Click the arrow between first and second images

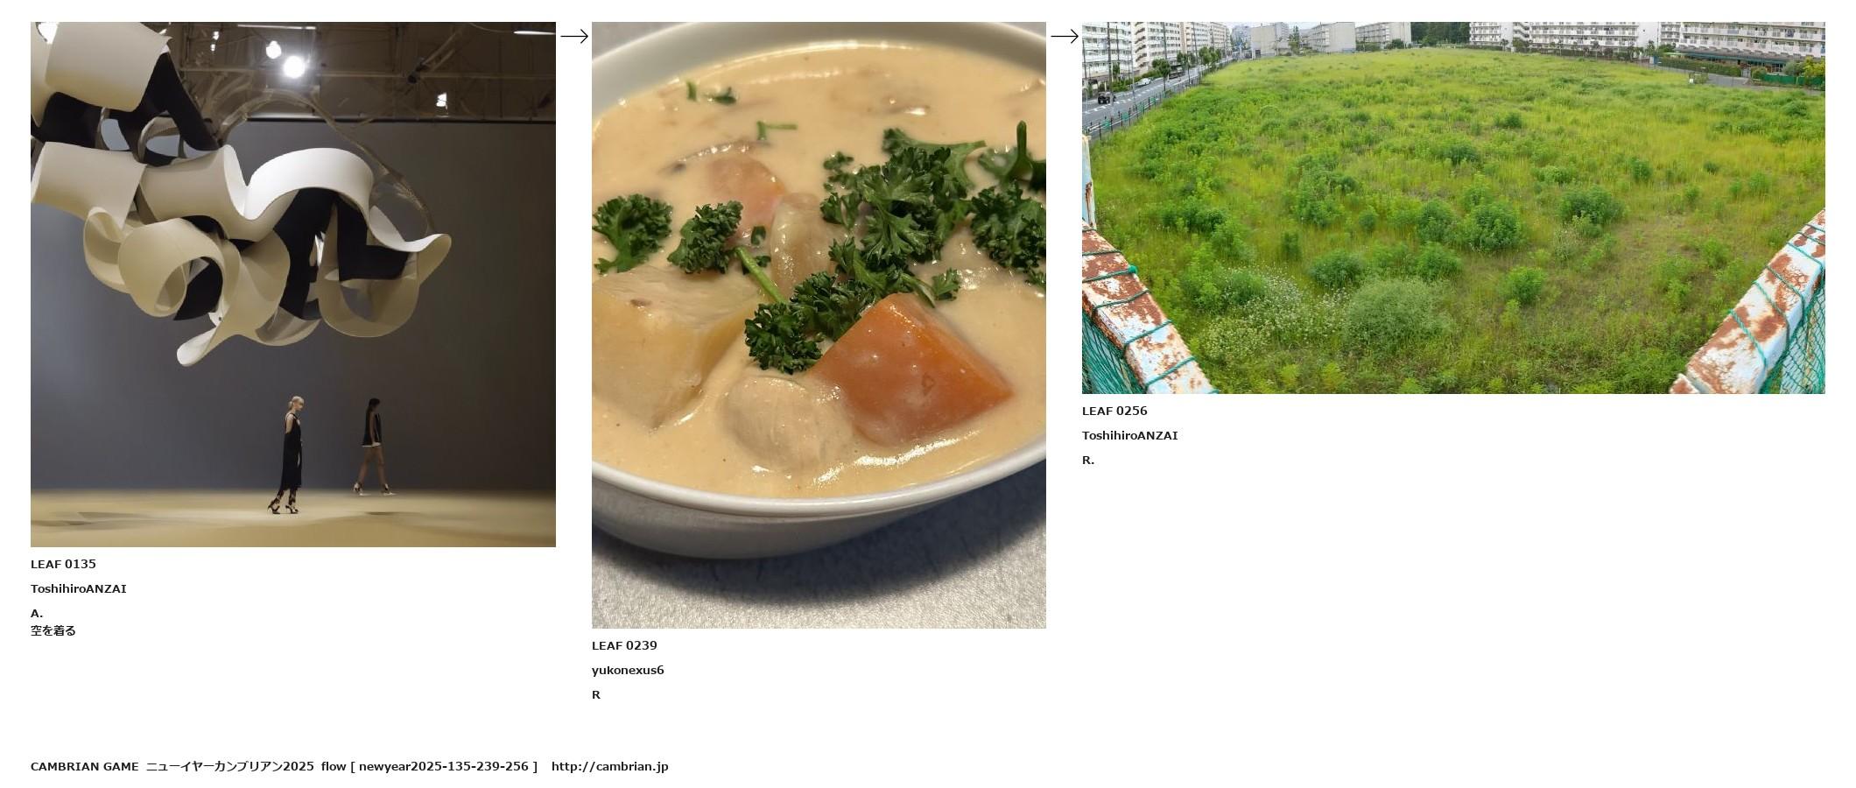[x=574, y=36]
